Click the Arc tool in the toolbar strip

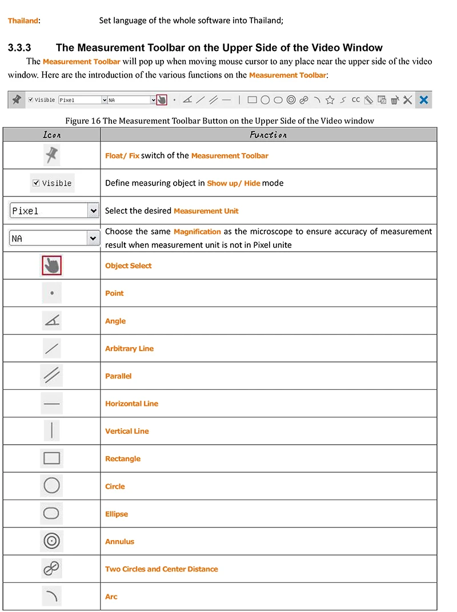(x=317, y=100)
